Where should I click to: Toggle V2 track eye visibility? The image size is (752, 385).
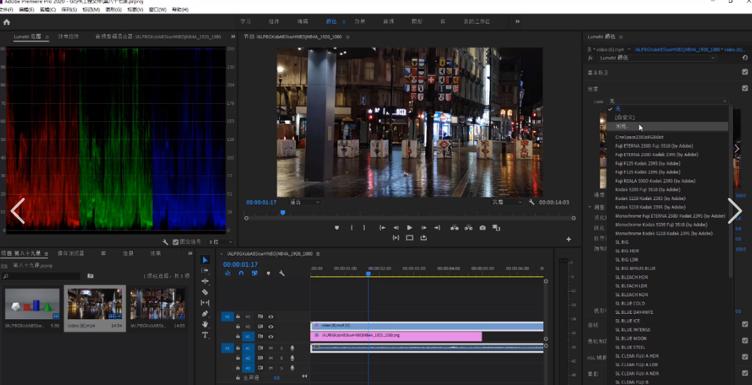point(270,327)
